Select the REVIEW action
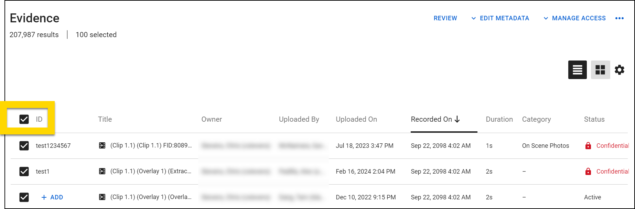The width and height of the screenshot is (635, 209). [x=445, y=18]
